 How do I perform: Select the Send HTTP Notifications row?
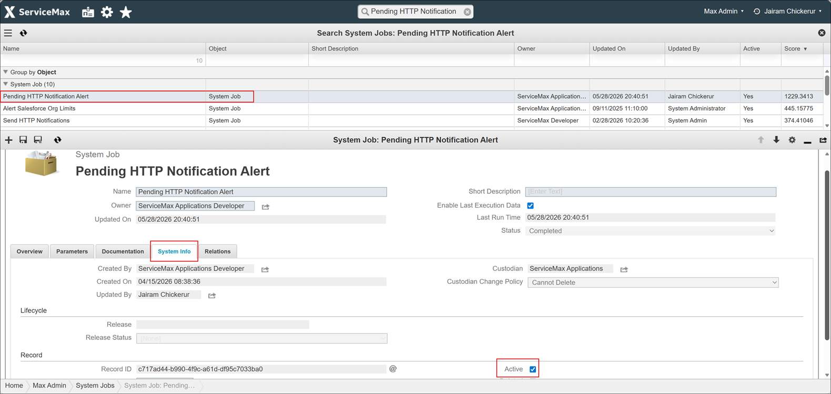pos(411,121)
